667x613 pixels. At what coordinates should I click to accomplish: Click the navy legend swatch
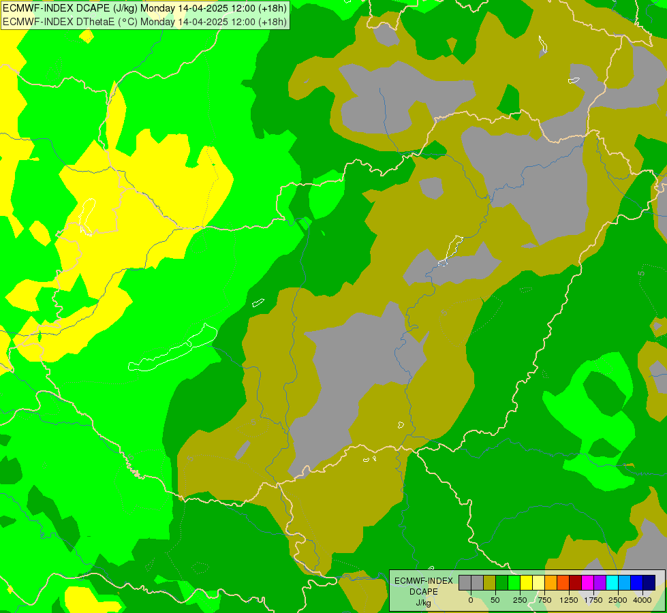coord(649,582)
